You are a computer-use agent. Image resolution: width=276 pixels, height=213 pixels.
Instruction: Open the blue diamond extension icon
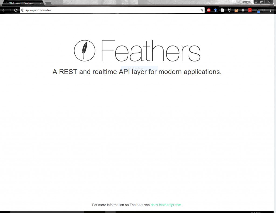pos(215,10)
